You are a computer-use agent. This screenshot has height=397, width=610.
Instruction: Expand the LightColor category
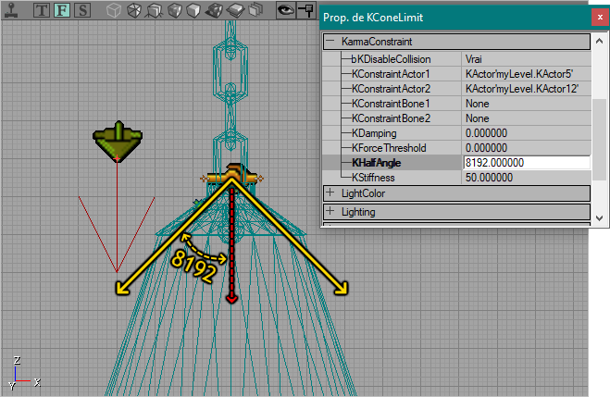coord(330,192)
